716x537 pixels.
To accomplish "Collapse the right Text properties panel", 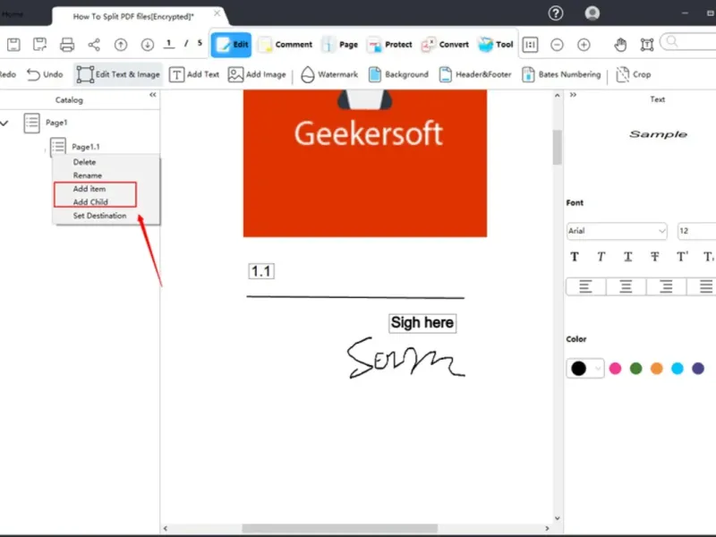I will coord(573,95).
